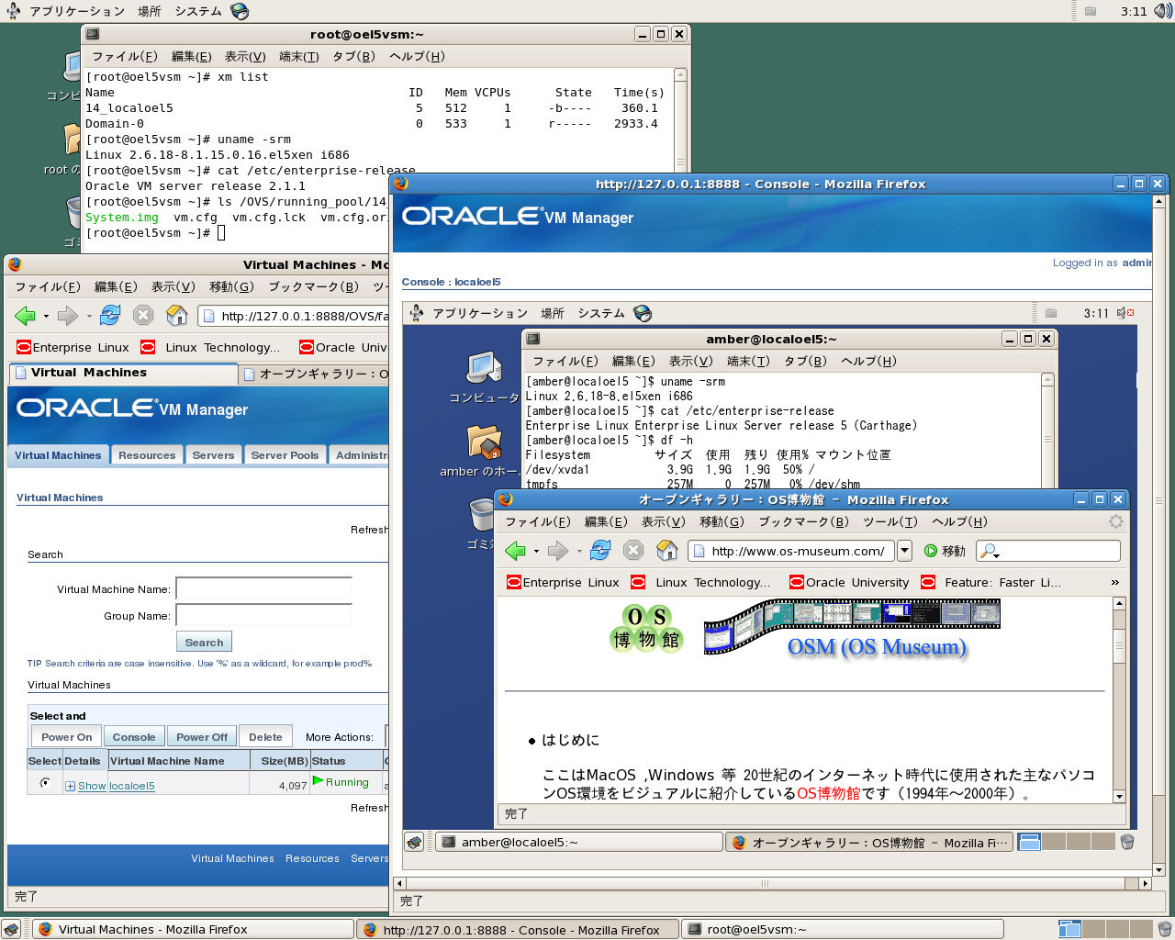Click show-desktop icon in guest bottom panel

click(x=415, y=842)
